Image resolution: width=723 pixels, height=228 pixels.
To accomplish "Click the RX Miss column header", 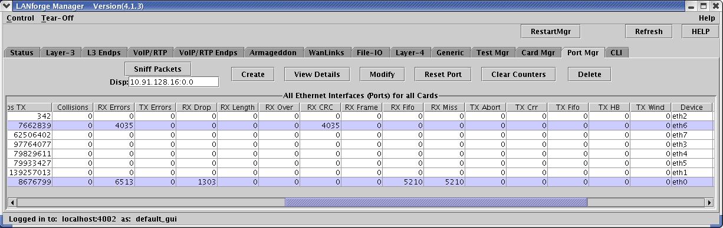I will 444,107.
